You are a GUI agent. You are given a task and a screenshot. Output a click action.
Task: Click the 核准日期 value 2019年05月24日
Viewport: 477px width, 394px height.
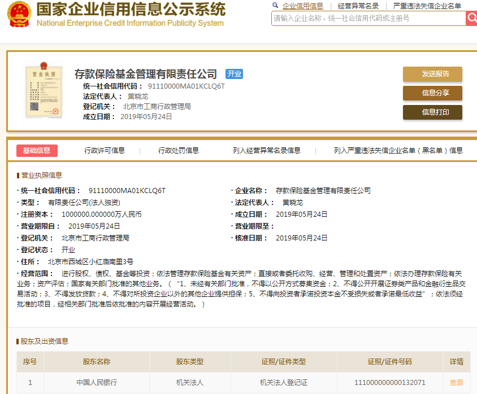pyautogui.click(x=301, y=238)
